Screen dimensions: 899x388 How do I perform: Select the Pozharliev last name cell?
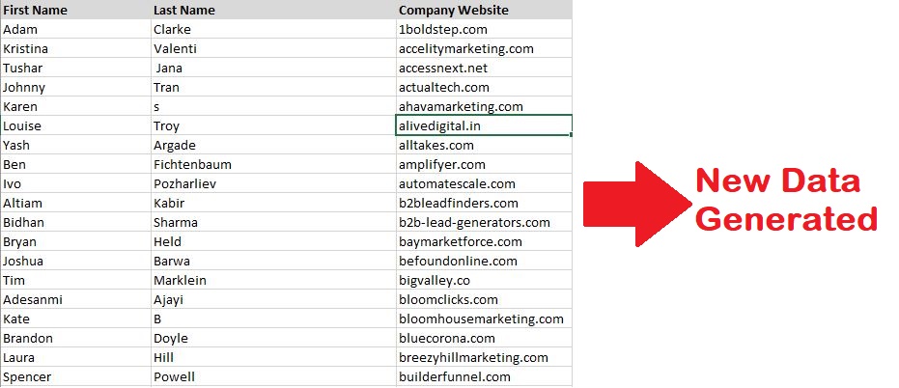273,184
